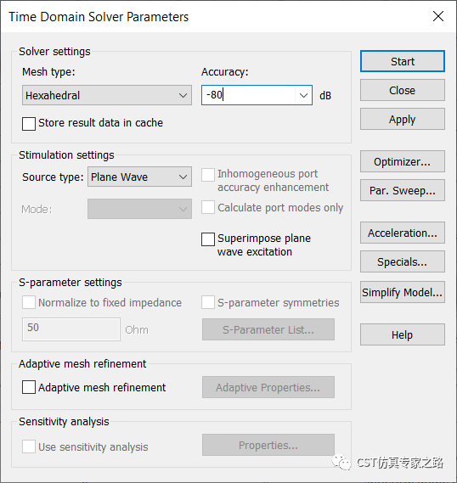The height and width of the screenshot is (483, 457).
Task: Open the Par. Sweep settings
Action: (x=403, y=190)
